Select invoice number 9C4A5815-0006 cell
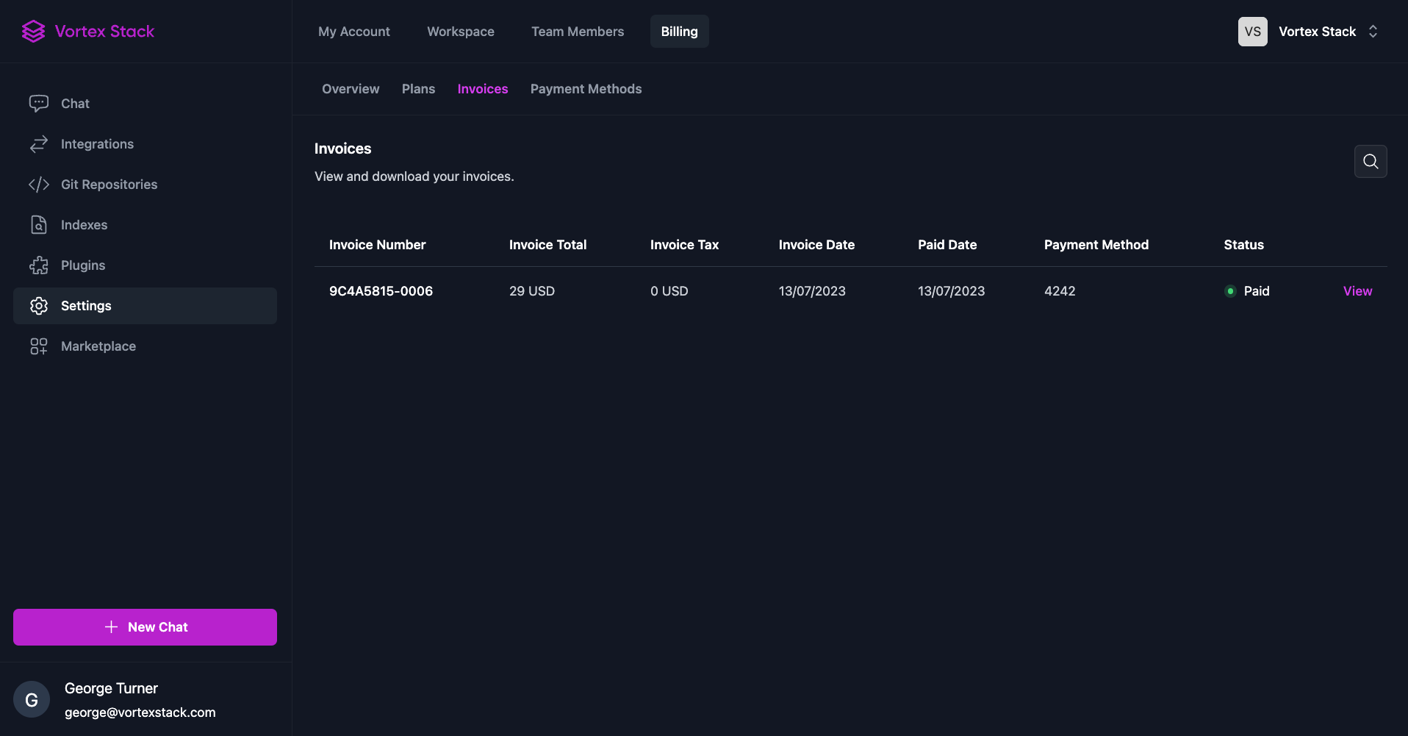Screen dimensions: 1408x736 pos(381,291)
